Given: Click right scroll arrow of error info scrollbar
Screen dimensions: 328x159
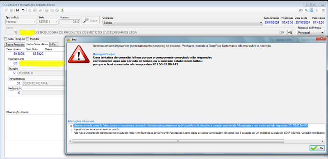Looking at the screenshot, I should click(x=323, y=141).
